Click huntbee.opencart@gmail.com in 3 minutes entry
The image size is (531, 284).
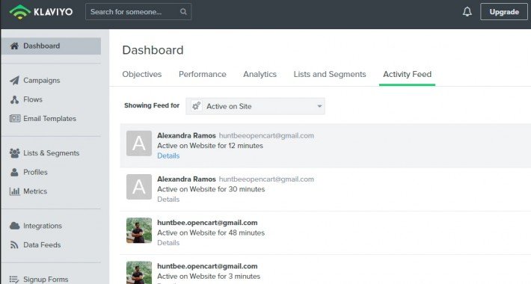(207, 266)
